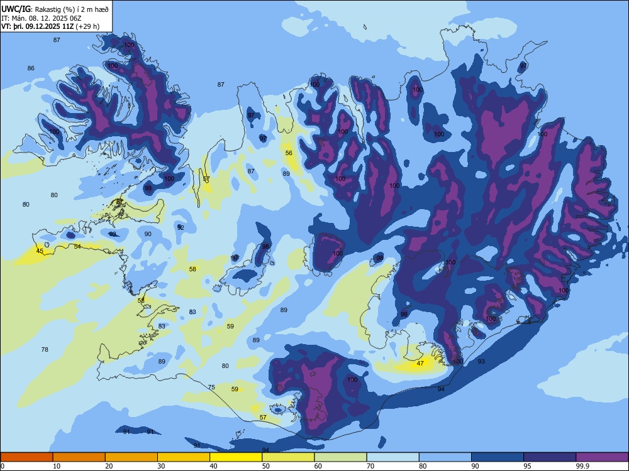The height and width of the screenshot is (471, 629).
Task: Click the 'IT: Mán. 08. 12. 2025 06Z' line
Action: 42,18
